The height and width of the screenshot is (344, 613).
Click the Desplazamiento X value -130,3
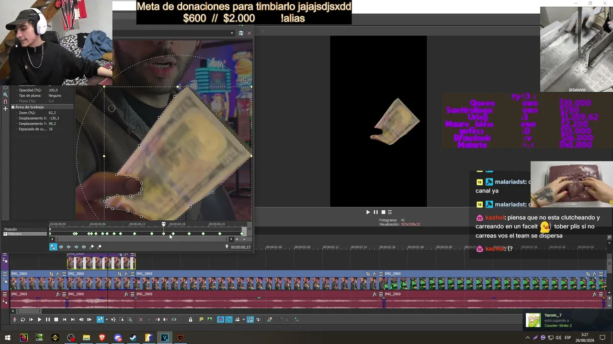point(54,118)
